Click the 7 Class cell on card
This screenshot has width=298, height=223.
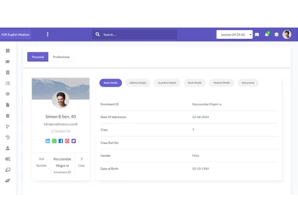pyautogui.click(x=82, y=162)
